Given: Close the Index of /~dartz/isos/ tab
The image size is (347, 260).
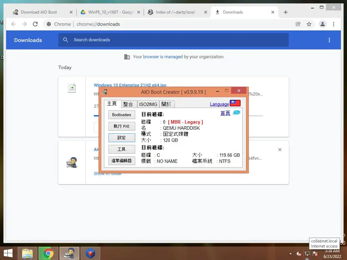Looking at the screenshot, I should tap(206, 12).
